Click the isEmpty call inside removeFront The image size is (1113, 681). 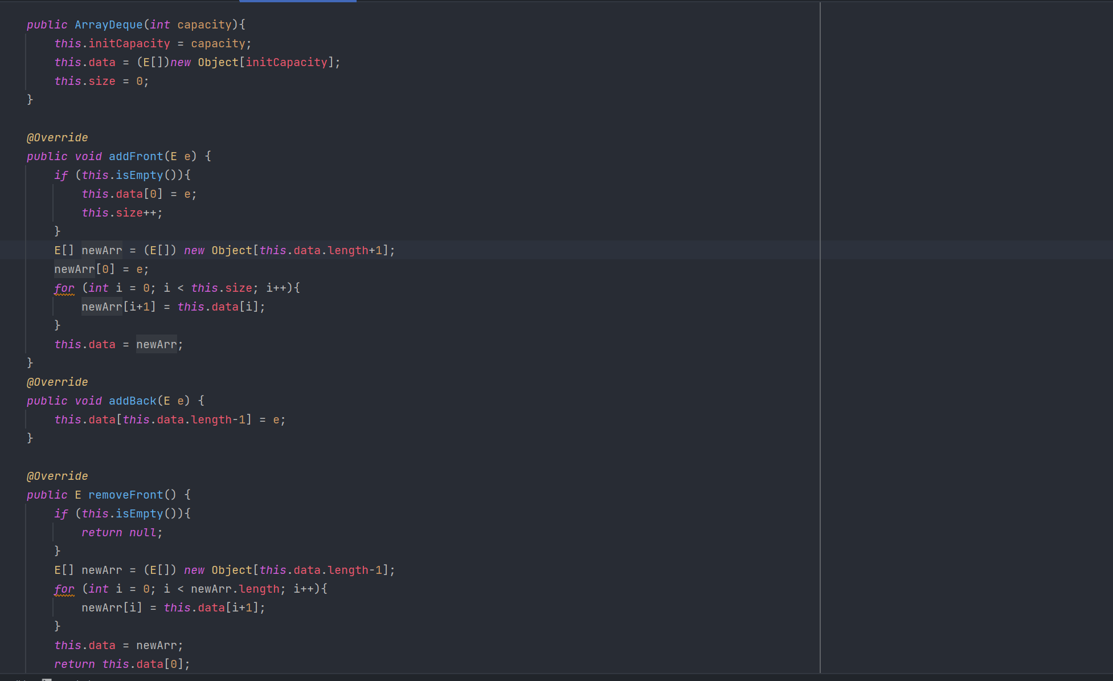click(x=139, y=513)
